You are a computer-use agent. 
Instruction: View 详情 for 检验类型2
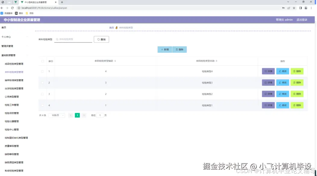268,94
